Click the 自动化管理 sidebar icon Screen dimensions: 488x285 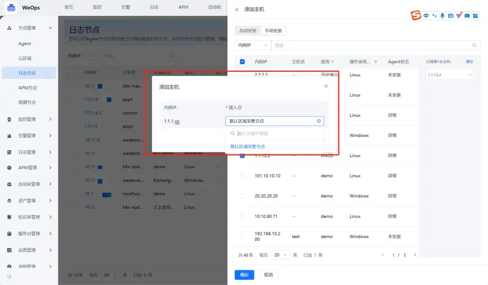coord(9,184)
